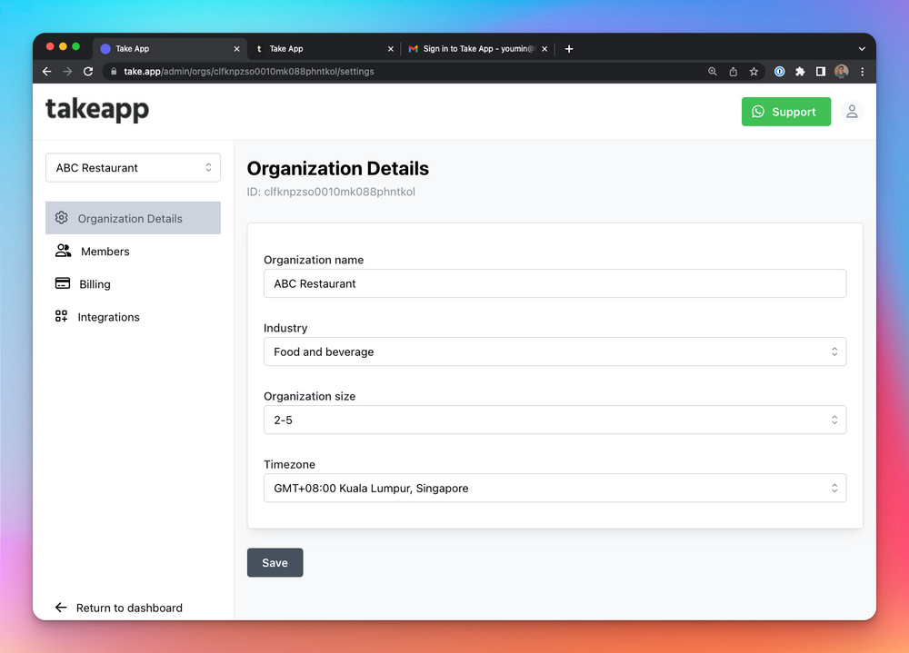Open the 1Password extension icon
This screenshot has width=909, height=653.
point(780,71)
